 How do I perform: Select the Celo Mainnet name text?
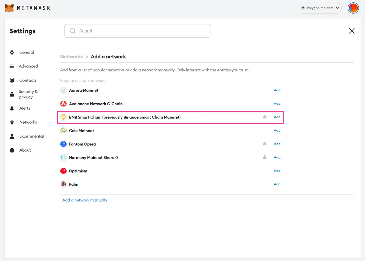[82, 131]
